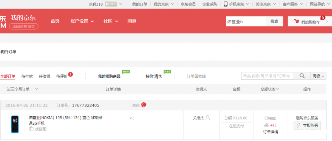Click the 我的京东 header logo text
The image size is (332, 141).
coord(23,18)
